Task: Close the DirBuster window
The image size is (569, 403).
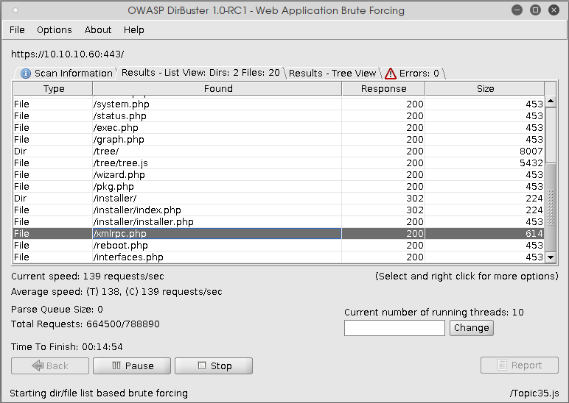Action: (x=554, y=10)
